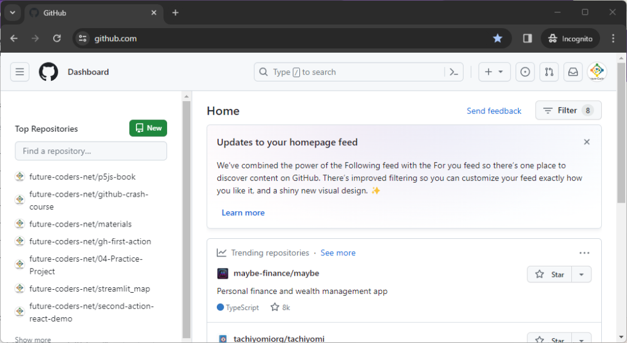Open the tab search dropdown
This screenshot has height=343, width=627.
click(x=13, y=13)
